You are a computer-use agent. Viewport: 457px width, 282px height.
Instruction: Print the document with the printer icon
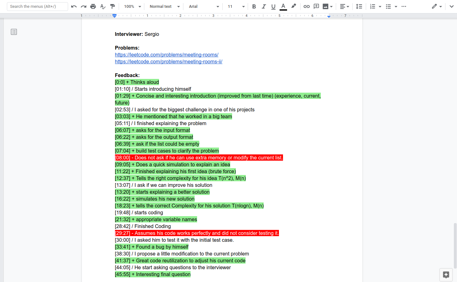click(93, 7)
